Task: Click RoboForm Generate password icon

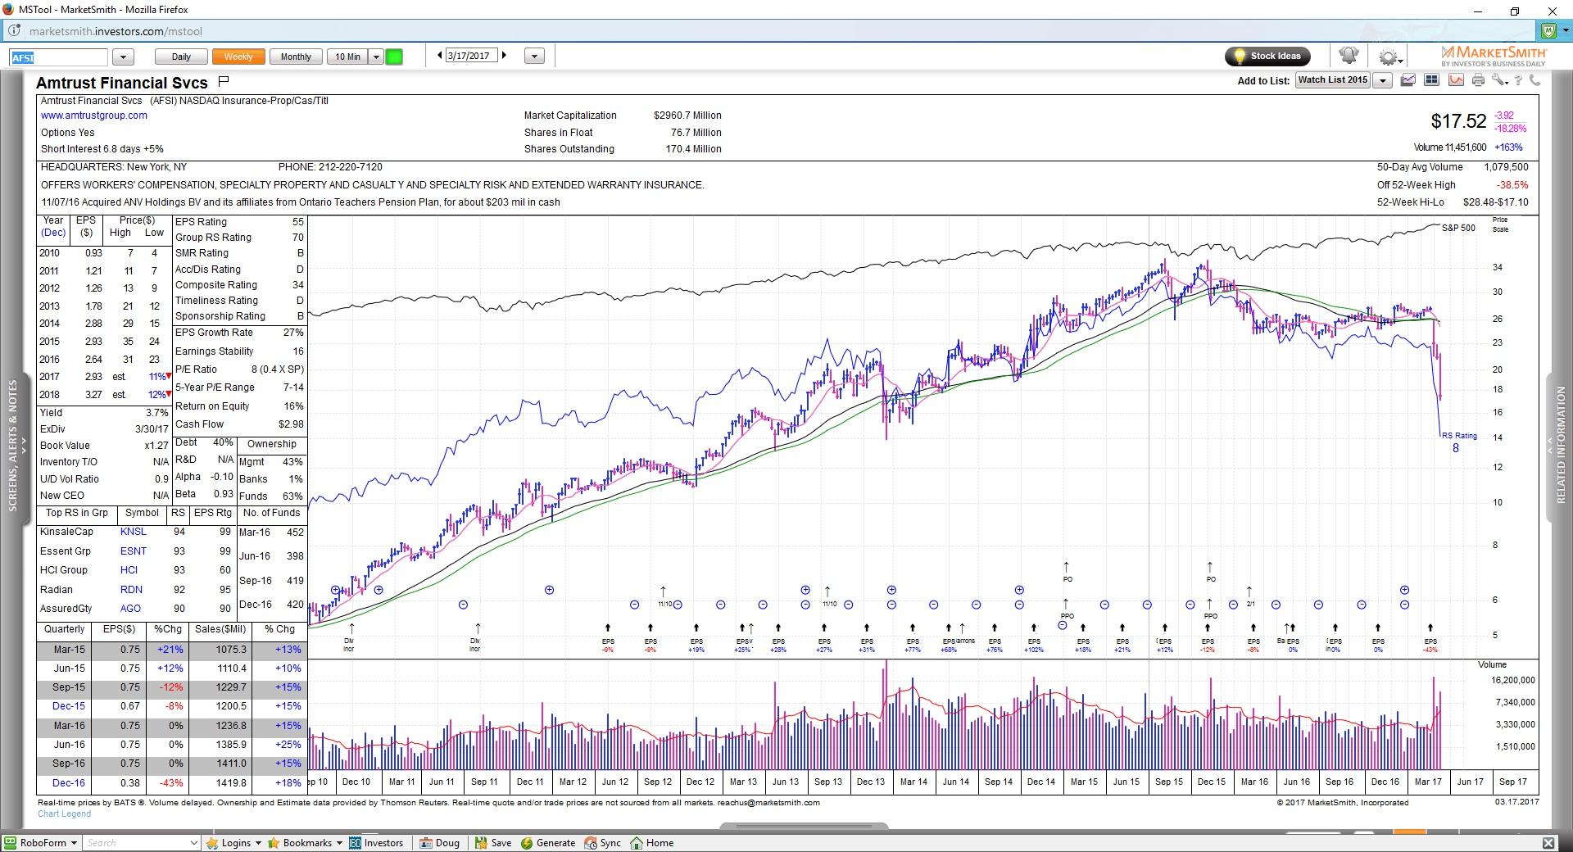Action: point(548,842)
